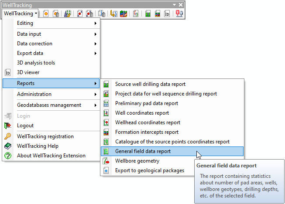
Task: Open 3D analysis tools
Action: pos(51,63)
